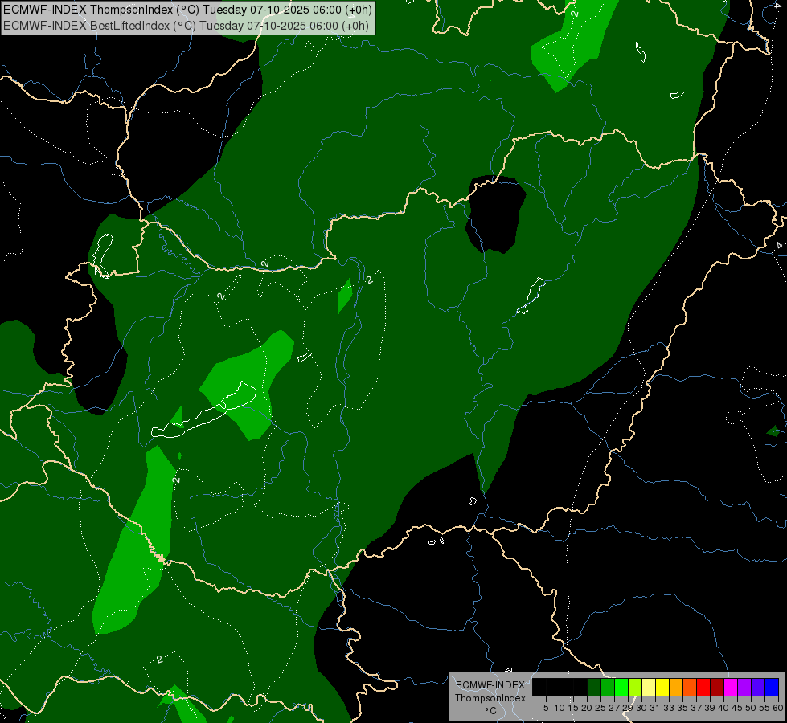Click the legend tick value 45

click(737, 708)
